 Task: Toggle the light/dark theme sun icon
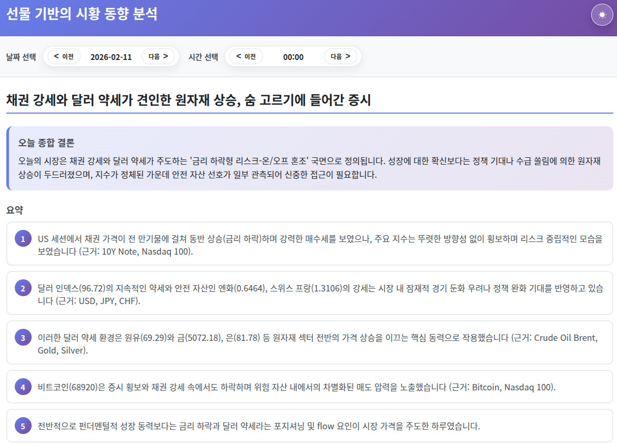tap(602, 15)
